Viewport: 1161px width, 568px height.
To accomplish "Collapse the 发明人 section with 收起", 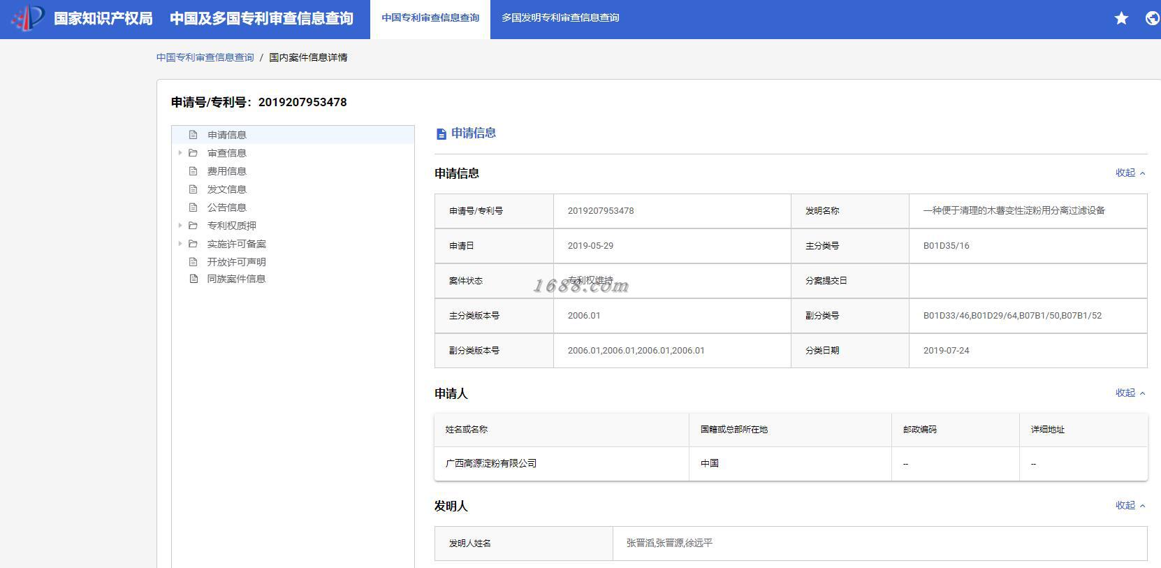I will [x=1130, y=505].
